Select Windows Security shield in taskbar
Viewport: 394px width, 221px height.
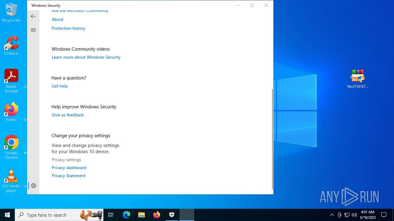pyautogui.click(x=172, y=215)
